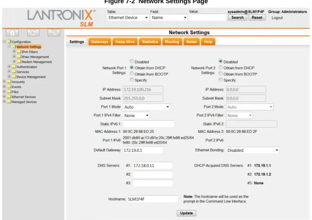Click DHCP-acquired DNS server 172.19.1.1

(263, 166)
